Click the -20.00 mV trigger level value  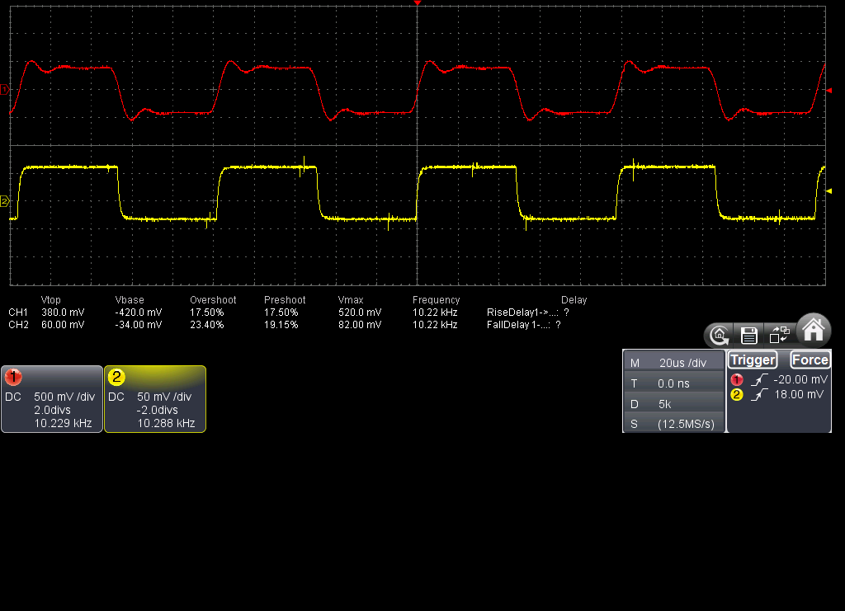[x=800, y=379]
